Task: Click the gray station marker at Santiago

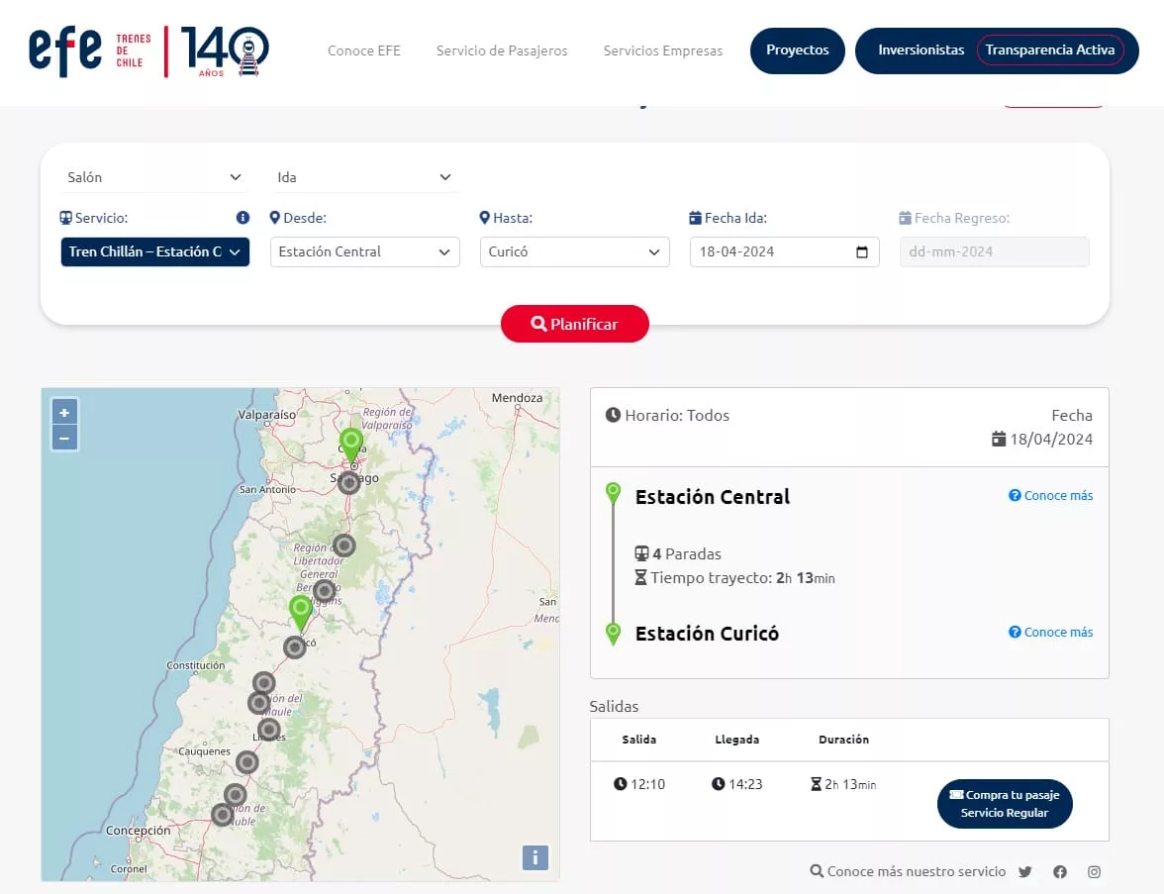Action: click(x=348, y=483)
